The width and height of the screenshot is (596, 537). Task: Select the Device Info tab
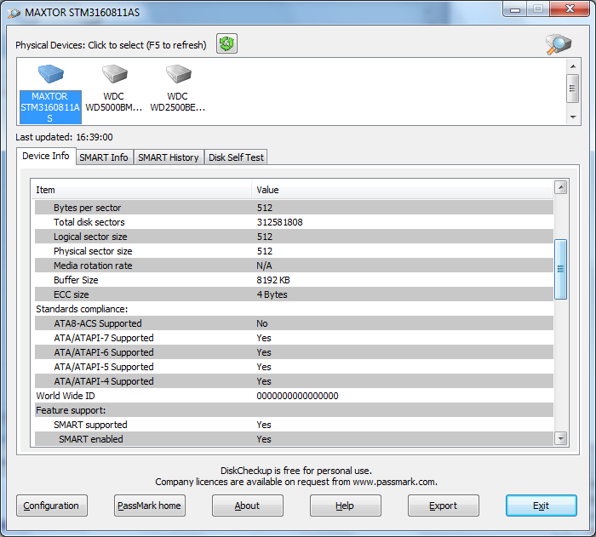(46, 157)
